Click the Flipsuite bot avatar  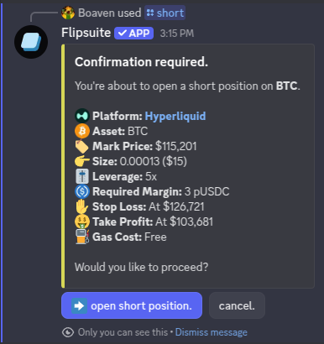point(31,42)
